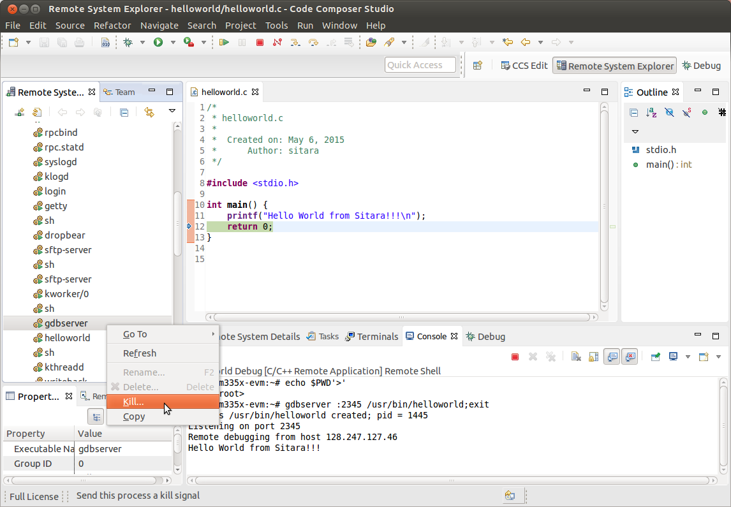Open the Open Console dropdown arrow
The image size is (731, 507).
719,357
